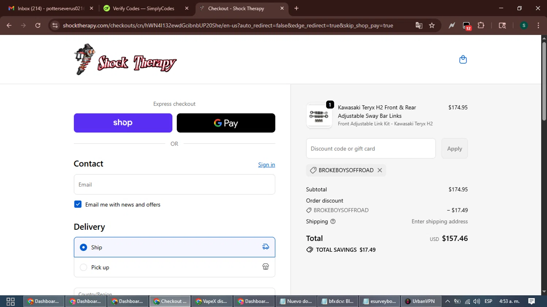Click the Discount code or gift card field
Screen dimensions: 547x307
tap(371, 148)
